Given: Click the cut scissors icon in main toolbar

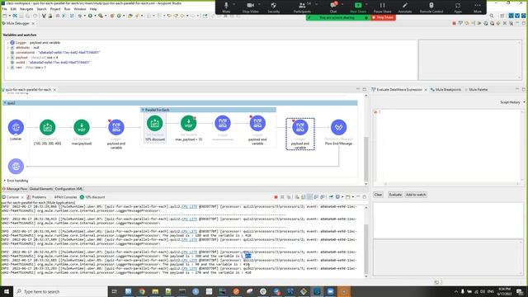Looking at the screenshot, I should coord(44,16).
